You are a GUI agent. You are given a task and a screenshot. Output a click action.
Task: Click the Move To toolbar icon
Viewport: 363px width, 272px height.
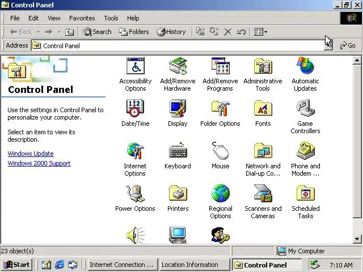click(x=201, y=32)
